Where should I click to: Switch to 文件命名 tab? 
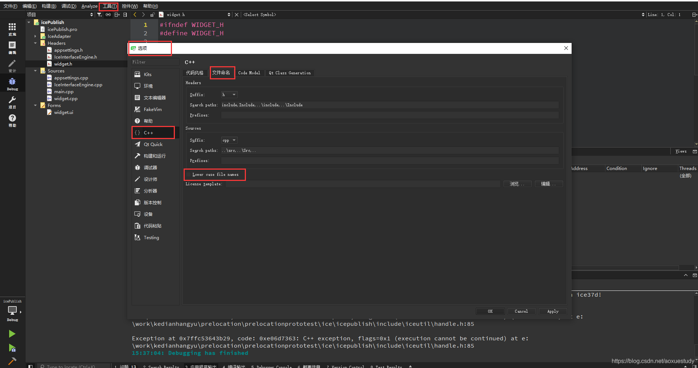(x=221, y=72)
